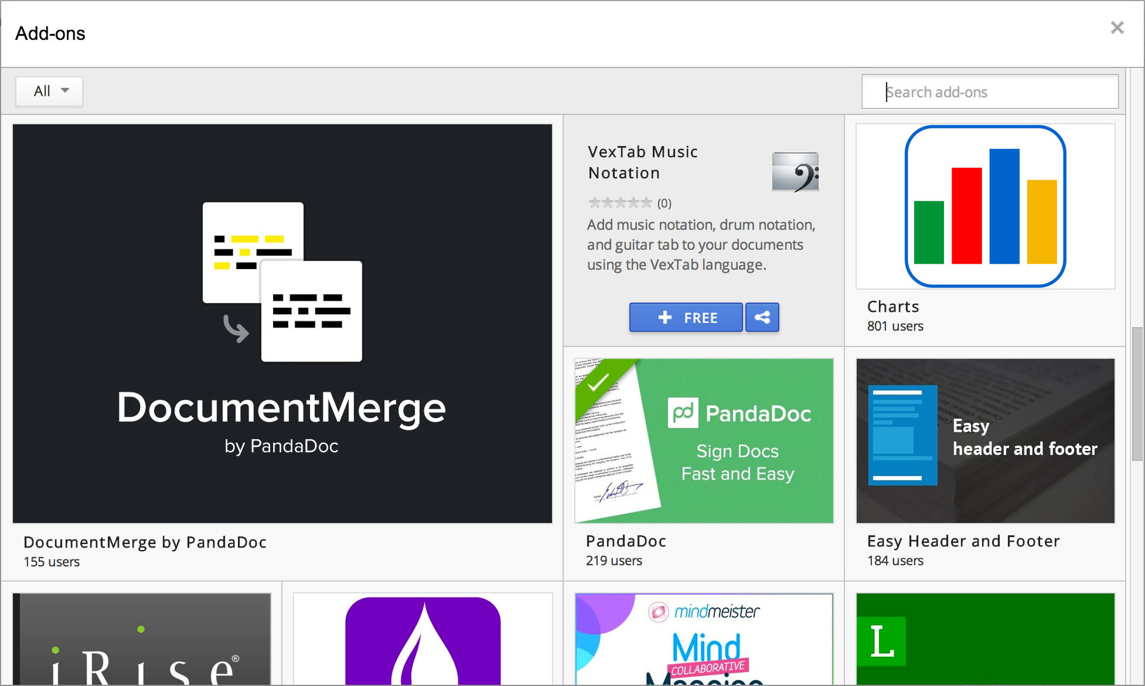Viewport: 1145px width, 686px height.
Task: Click the share icon button beside FREE
Action: click(x=762, y=317)
